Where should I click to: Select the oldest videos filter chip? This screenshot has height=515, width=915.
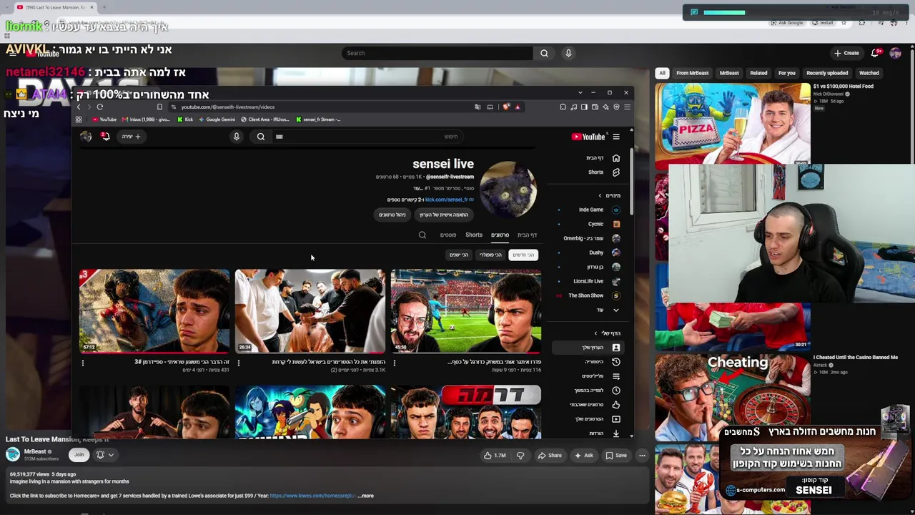click(458, 255)
